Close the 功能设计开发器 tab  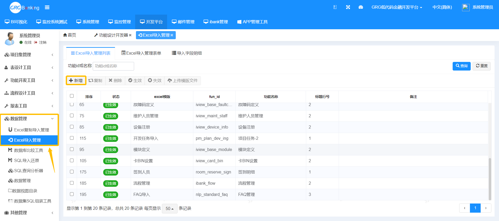pyautogui.click(x=130, y=35)
